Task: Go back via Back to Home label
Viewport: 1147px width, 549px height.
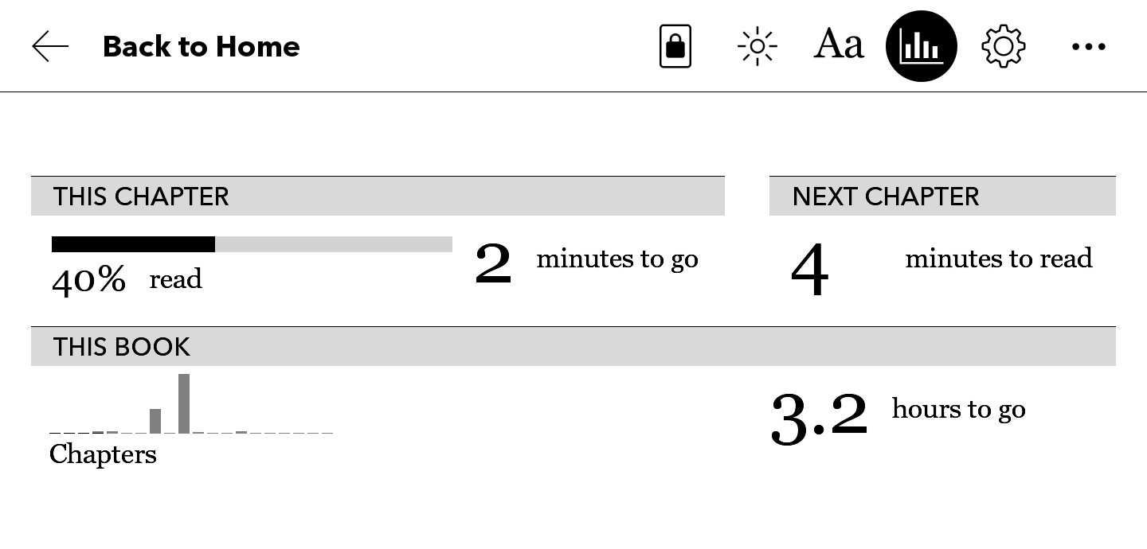Action: click(201, 47)
